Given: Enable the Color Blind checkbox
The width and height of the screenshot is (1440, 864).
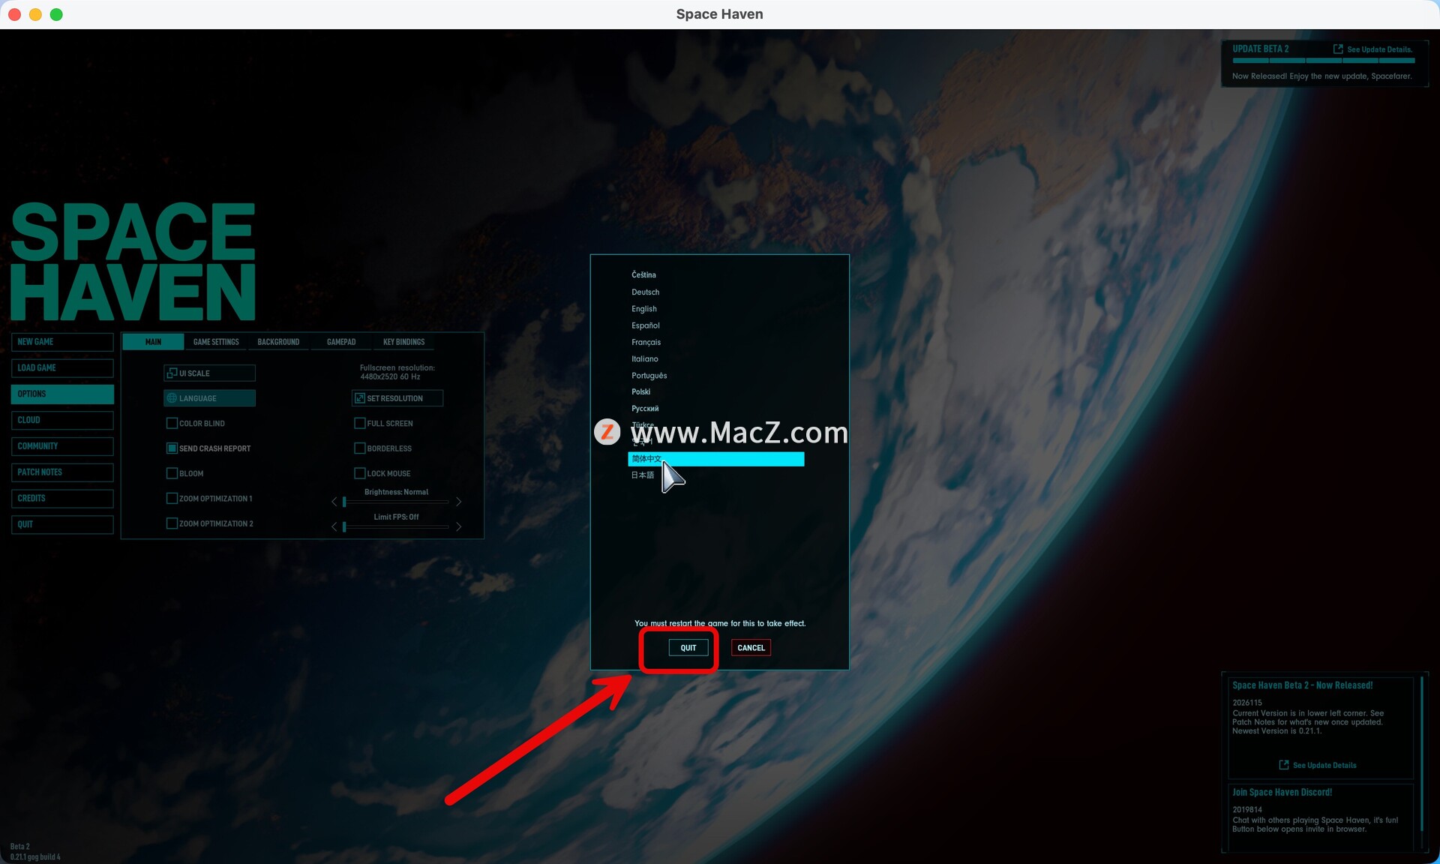Looking at the screenshot, I should [x=172, y=423].
